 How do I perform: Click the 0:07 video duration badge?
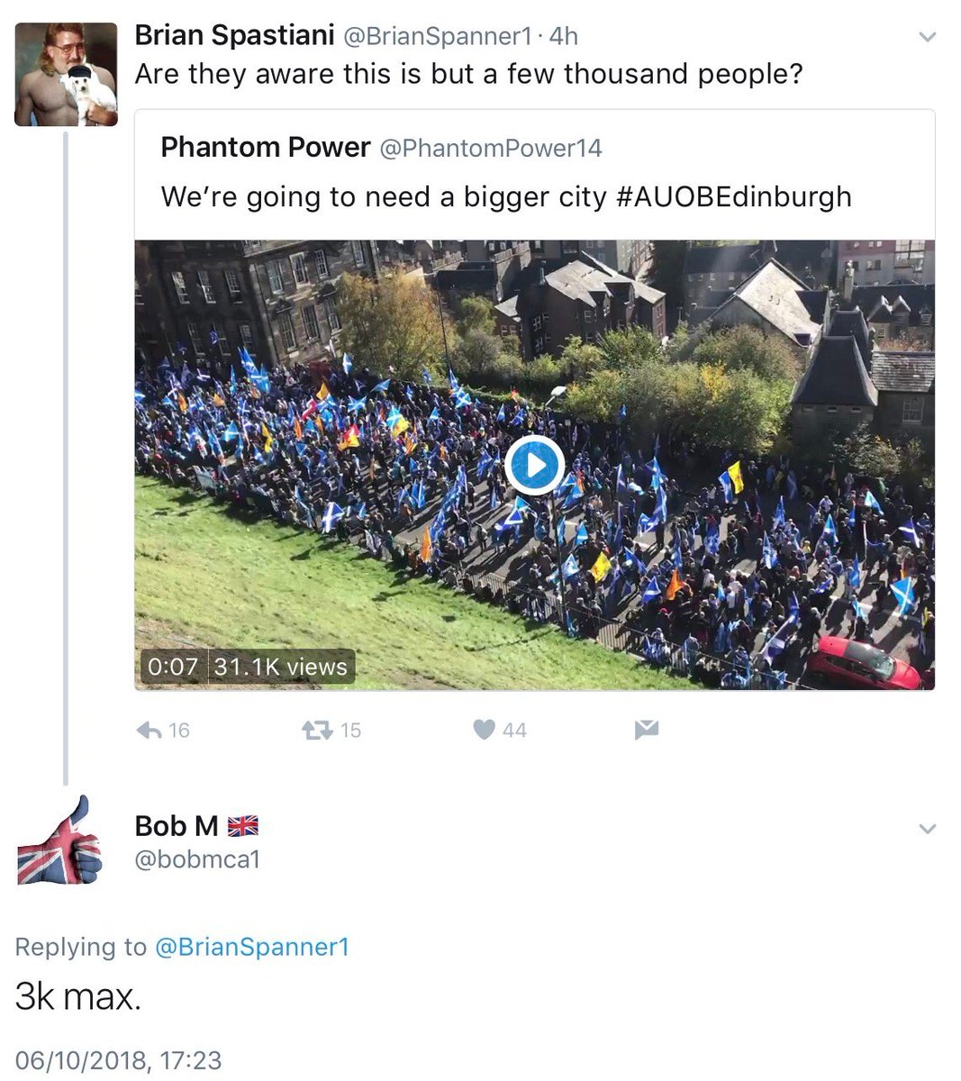coord(171,667)
